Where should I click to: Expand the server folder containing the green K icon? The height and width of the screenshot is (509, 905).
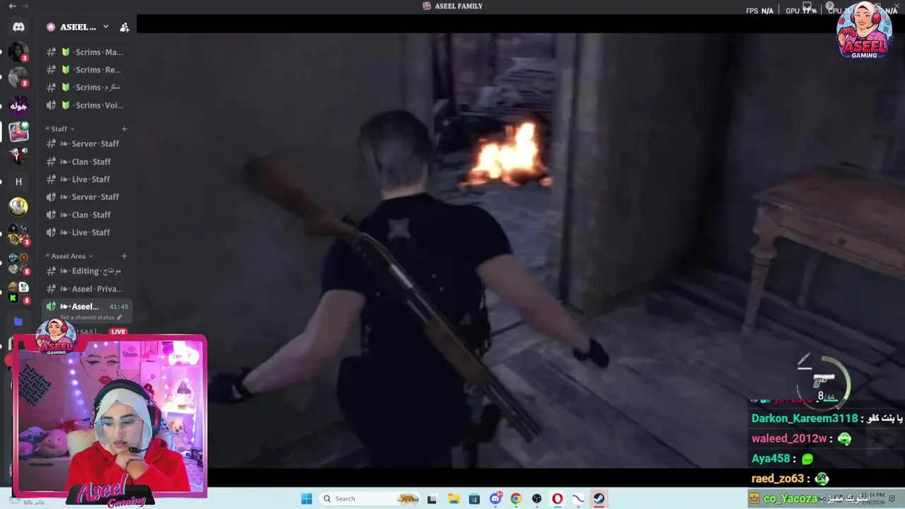[18, 292]
